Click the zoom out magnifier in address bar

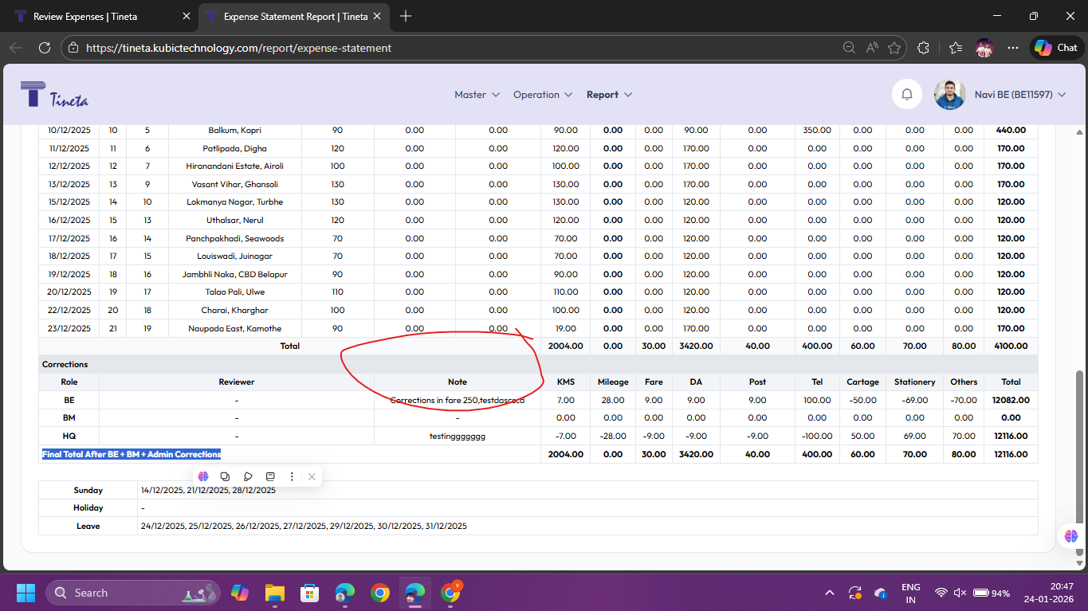(x=850, y=48)
